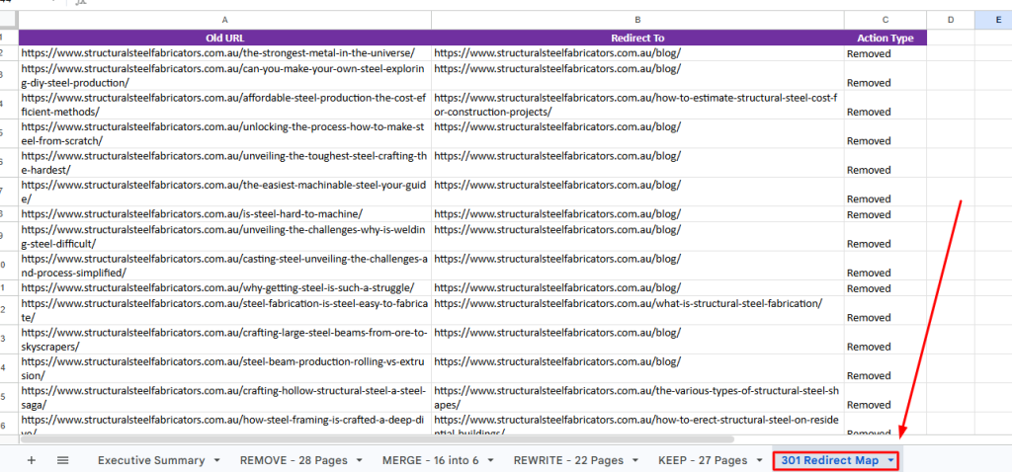Screen dimensions: 1012x472
Task: Select unveiling-the-toughest-steel old URL cell
Action: tap(224, 163)
